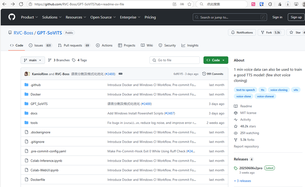Open the main branch selector dropdown
Screen dimensions: 305x187
33,60
